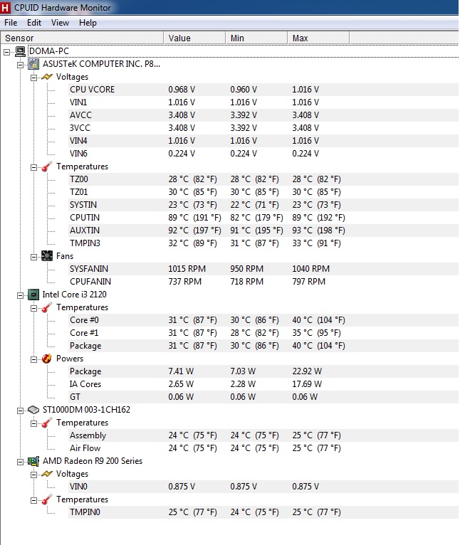Click the Intel Core i3 processor icon

tap(33, 295)
